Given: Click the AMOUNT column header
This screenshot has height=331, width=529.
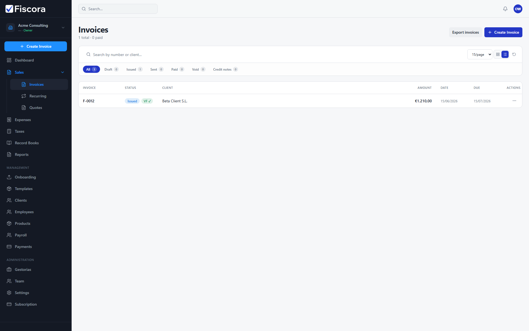Looking at the screenshot, I should pos(424,88).
